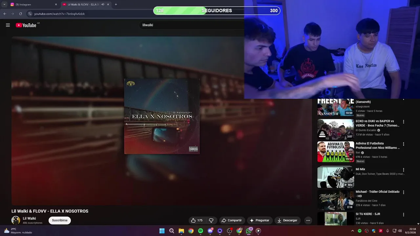
Task: Click the microphone icon in the system tray
Action: (x=388, y=231)
